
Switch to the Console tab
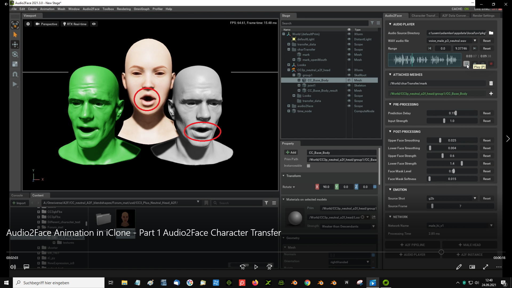[17, 195]
